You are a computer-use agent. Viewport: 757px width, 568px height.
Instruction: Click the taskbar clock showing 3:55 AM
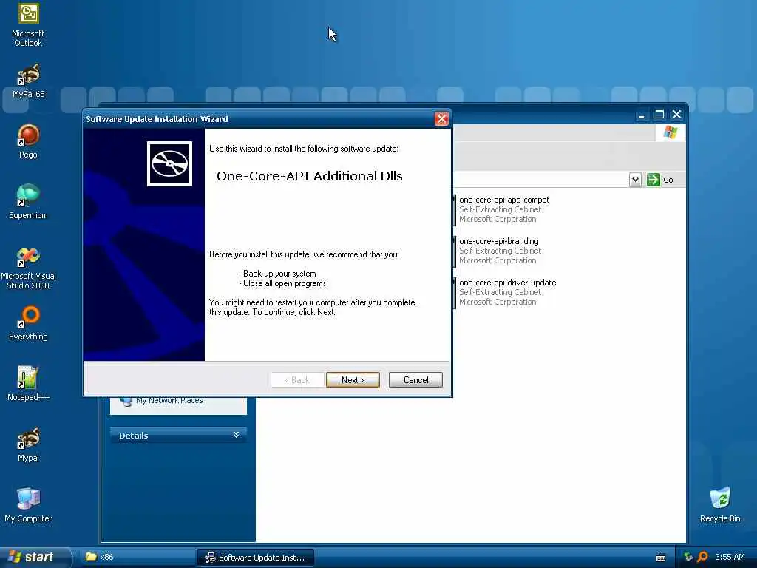[730, 557]
